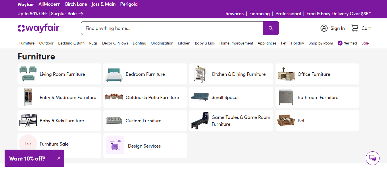Select the red Sale navigation item
Screen dimensions: 387x170
click(x=365, y=43)
